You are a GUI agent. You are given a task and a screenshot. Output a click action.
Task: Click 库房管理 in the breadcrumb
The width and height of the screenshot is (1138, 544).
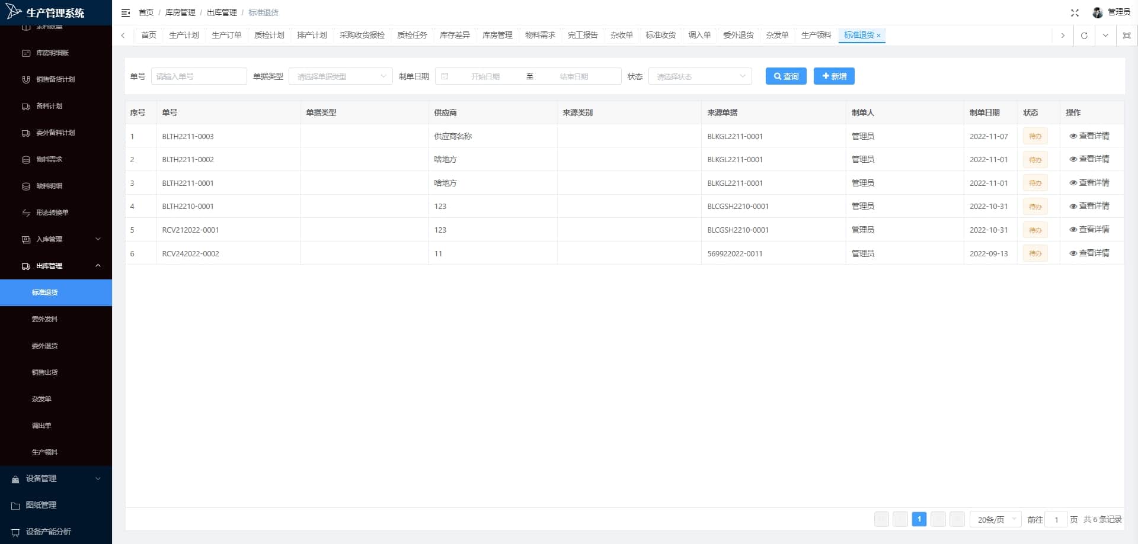[180, 12]
